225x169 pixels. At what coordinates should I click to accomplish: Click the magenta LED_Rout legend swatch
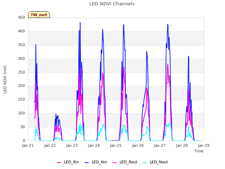pos(115,163)
